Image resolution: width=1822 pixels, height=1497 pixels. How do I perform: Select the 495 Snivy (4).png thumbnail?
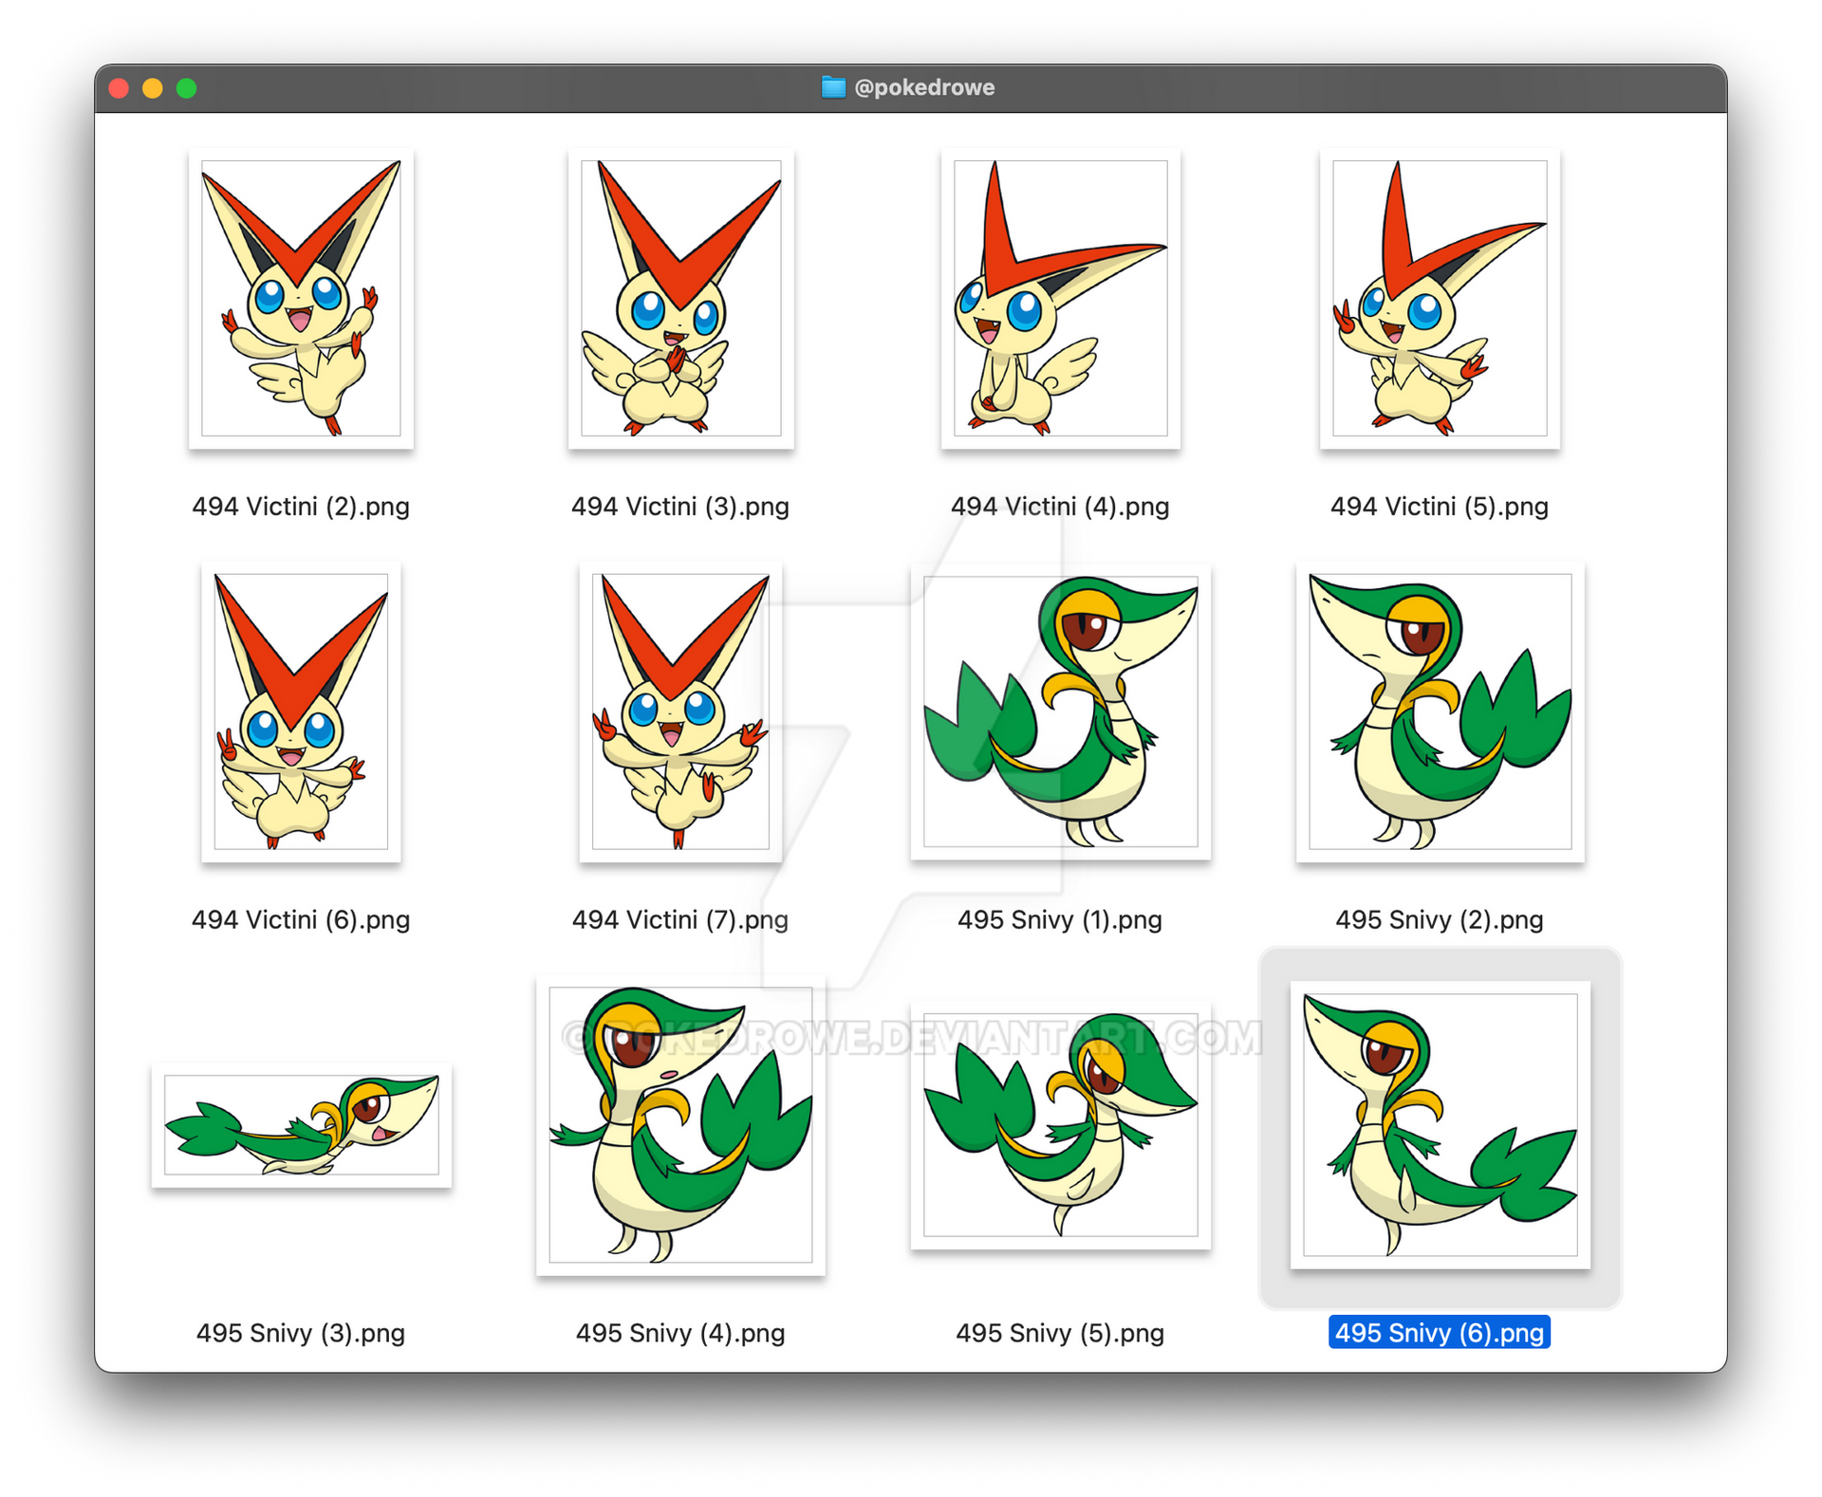[680, 1125]
